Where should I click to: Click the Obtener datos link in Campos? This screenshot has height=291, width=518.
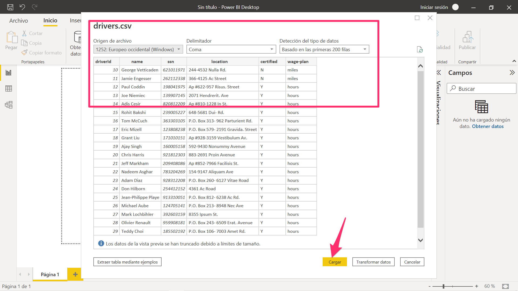pyautogui.click(x=488, y=126)
